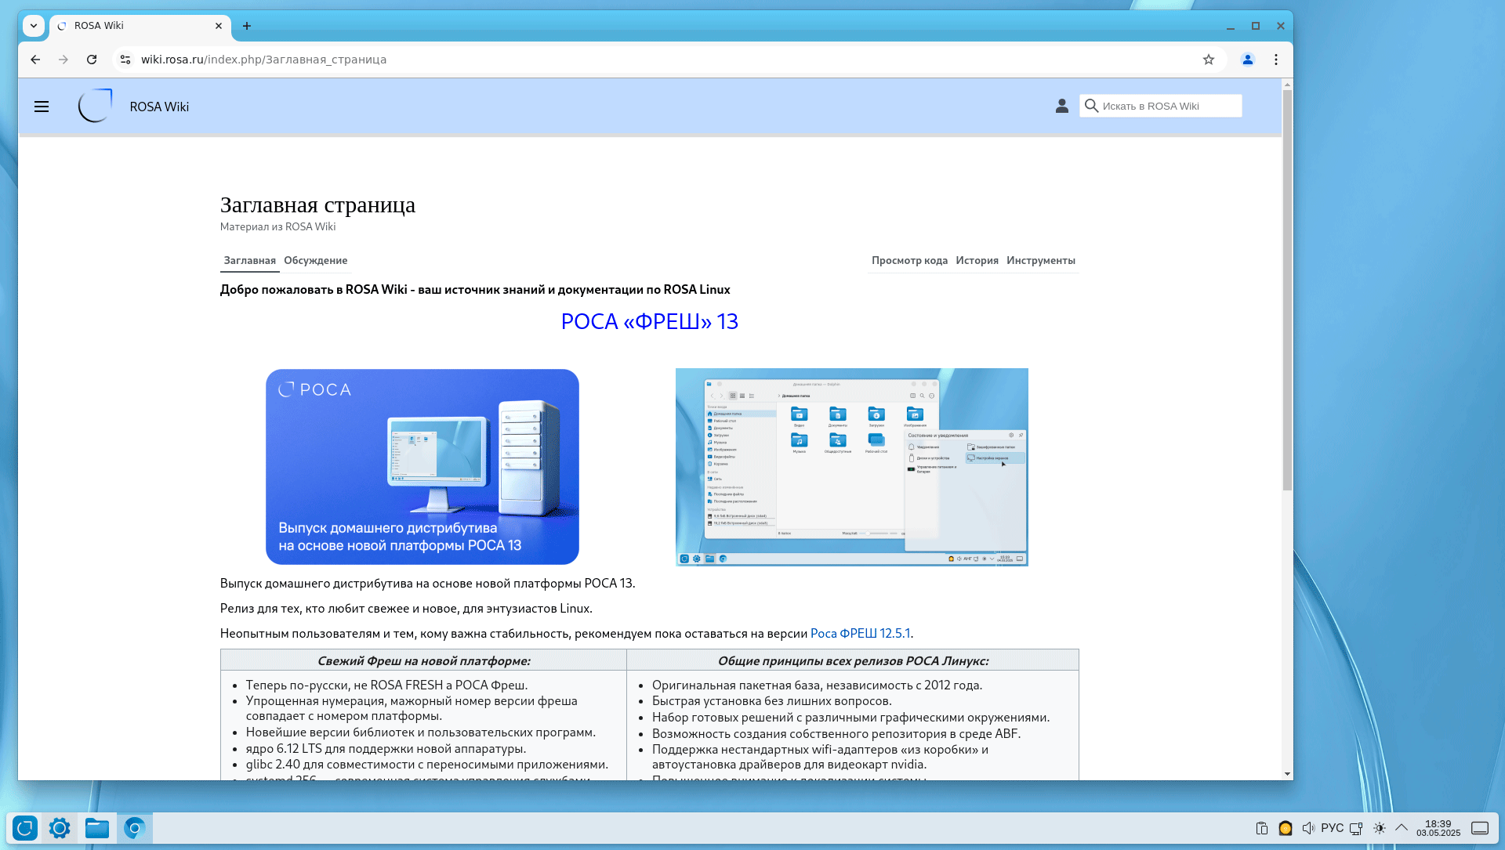Image resolution: width=1505 pixels, height=850 pixels.
Task: View site information icon in address bar
Action: (125, 60)
